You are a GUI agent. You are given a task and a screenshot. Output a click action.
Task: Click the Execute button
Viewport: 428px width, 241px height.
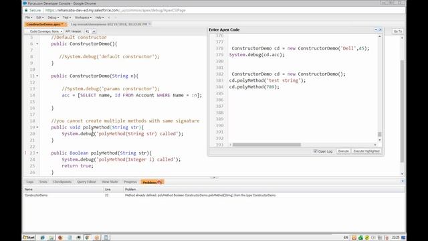tap(343, 151)
